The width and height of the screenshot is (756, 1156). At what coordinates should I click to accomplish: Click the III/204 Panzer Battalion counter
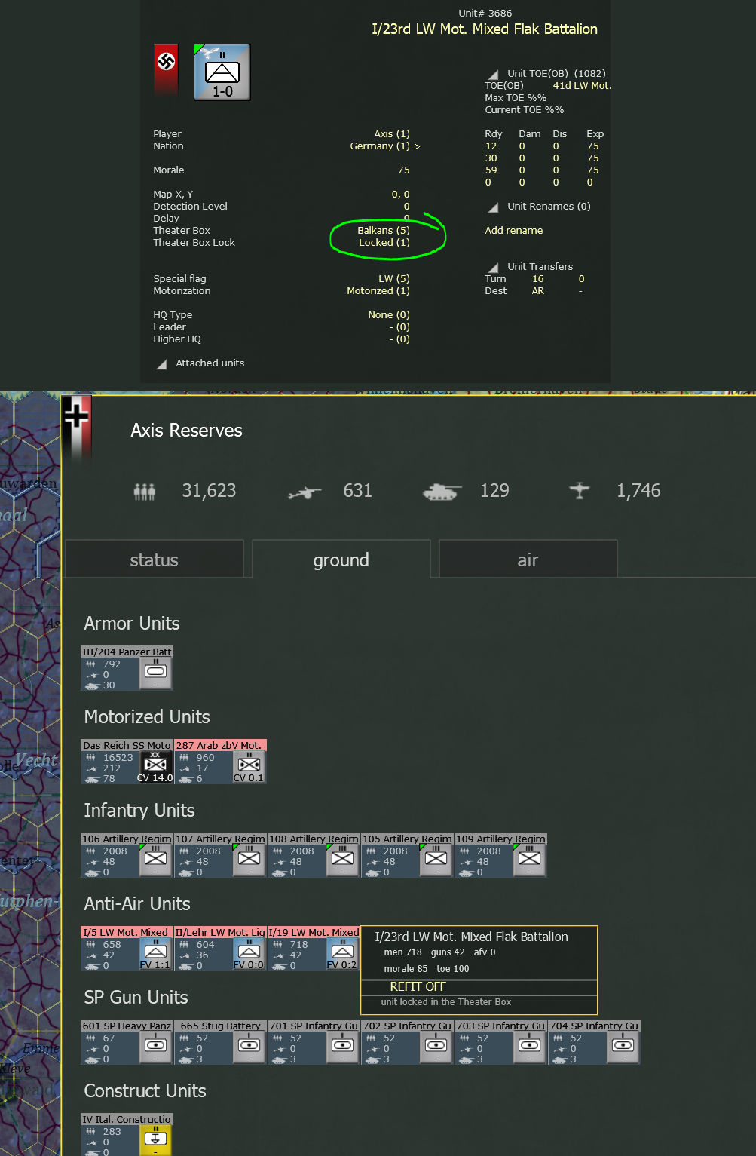[x=127, y=668]
